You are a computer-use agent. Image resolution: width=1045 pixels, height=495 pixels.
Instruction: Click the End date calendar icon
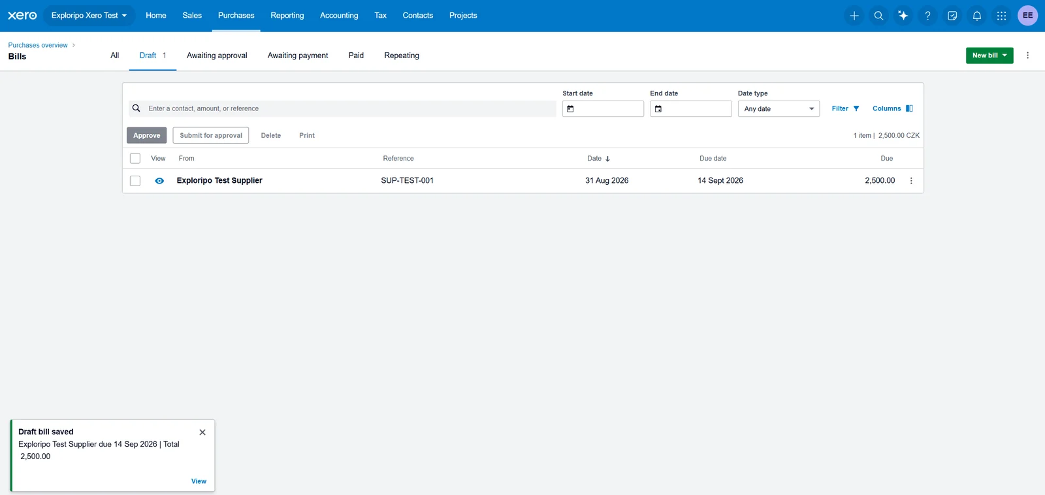click(x=658, y=109)
